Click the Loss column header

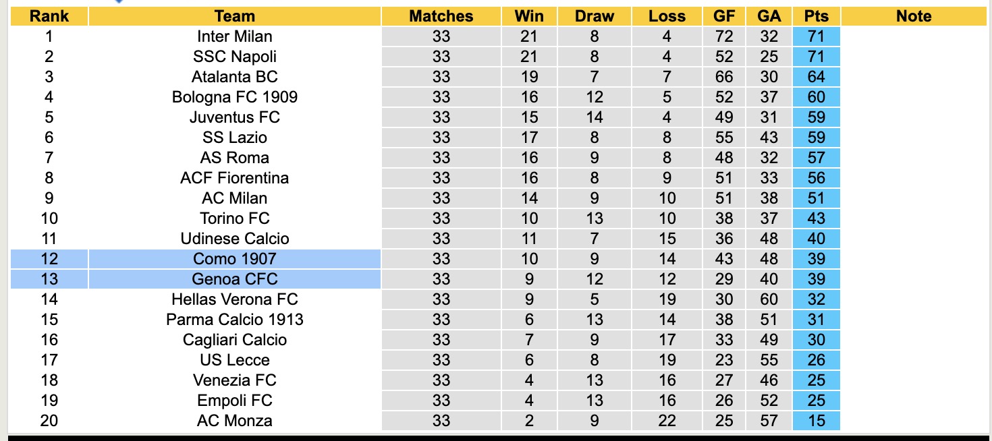pyautogui.click(x=667, y=16)
